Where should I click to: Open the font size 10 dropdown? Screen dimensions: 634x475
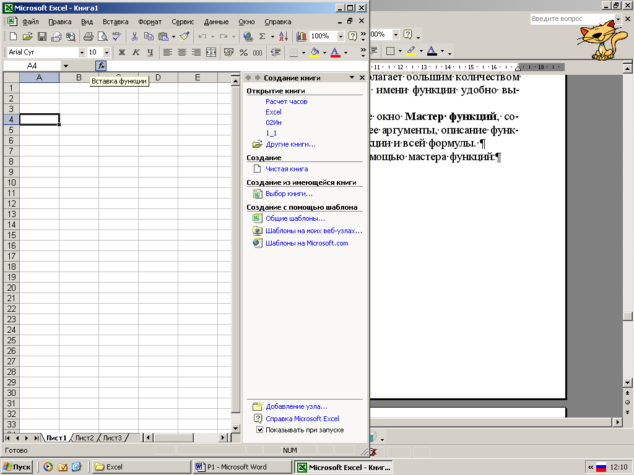pyautogui.click(x=106, y=52)
